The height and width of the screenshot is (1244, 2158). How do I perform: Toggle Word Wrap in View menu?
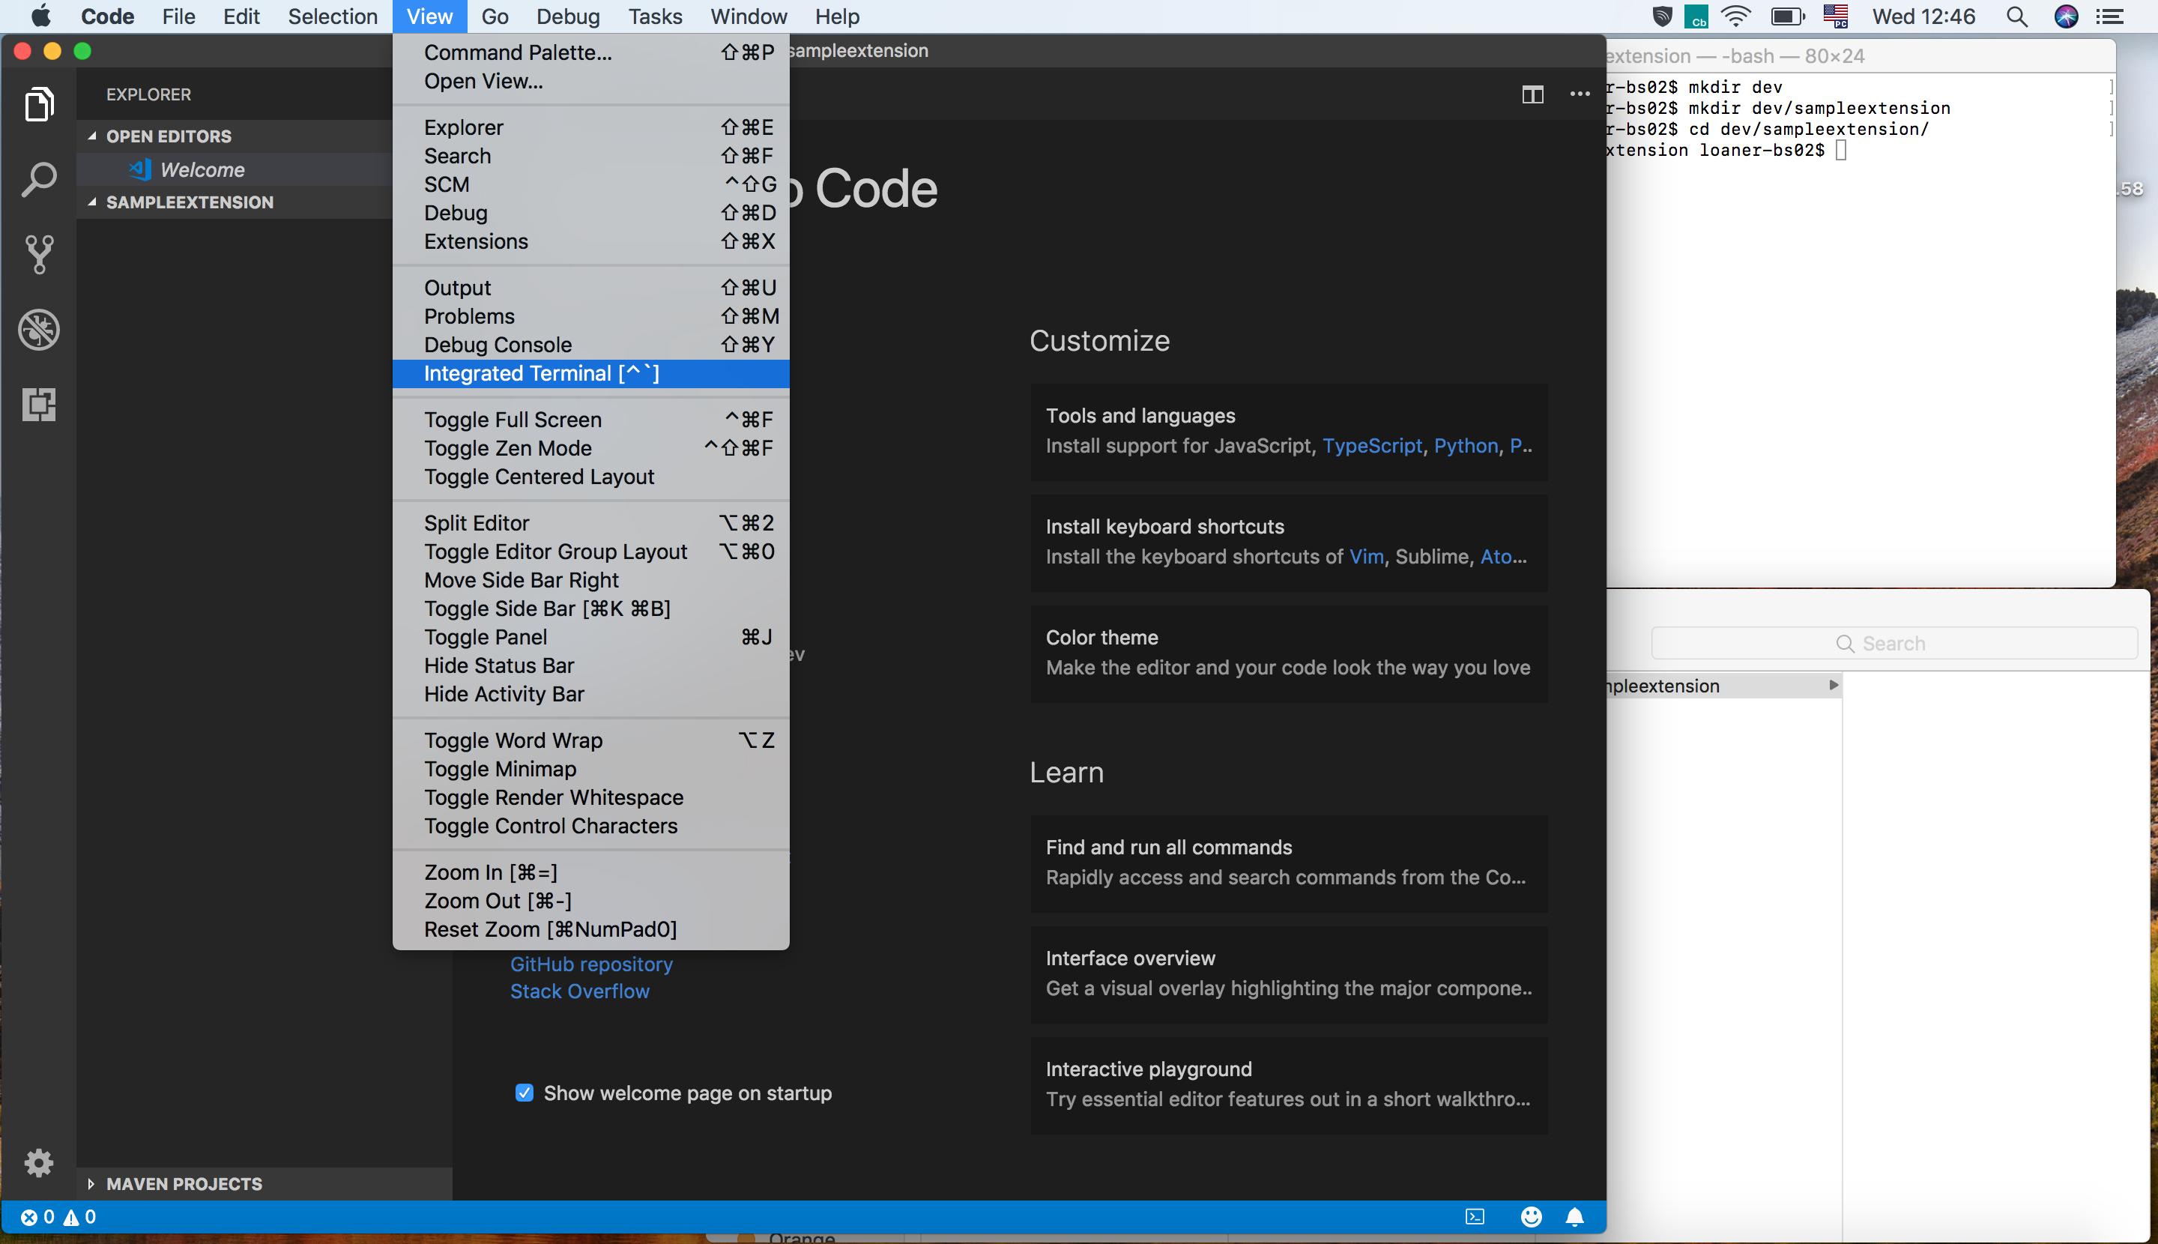(x=513, y=740)
